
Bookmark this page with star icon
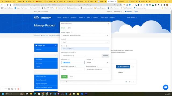[121, 5]
